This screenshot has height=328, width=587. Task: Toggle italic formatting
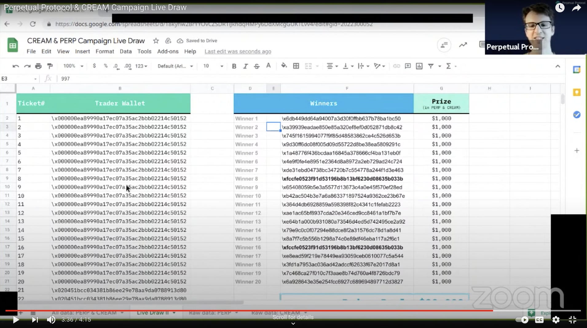pos(245,66)
